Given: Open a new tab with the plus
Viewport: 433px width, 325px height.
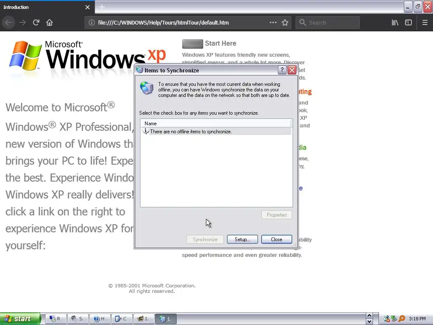Looking at the screenshot, I should pos(102,7).
